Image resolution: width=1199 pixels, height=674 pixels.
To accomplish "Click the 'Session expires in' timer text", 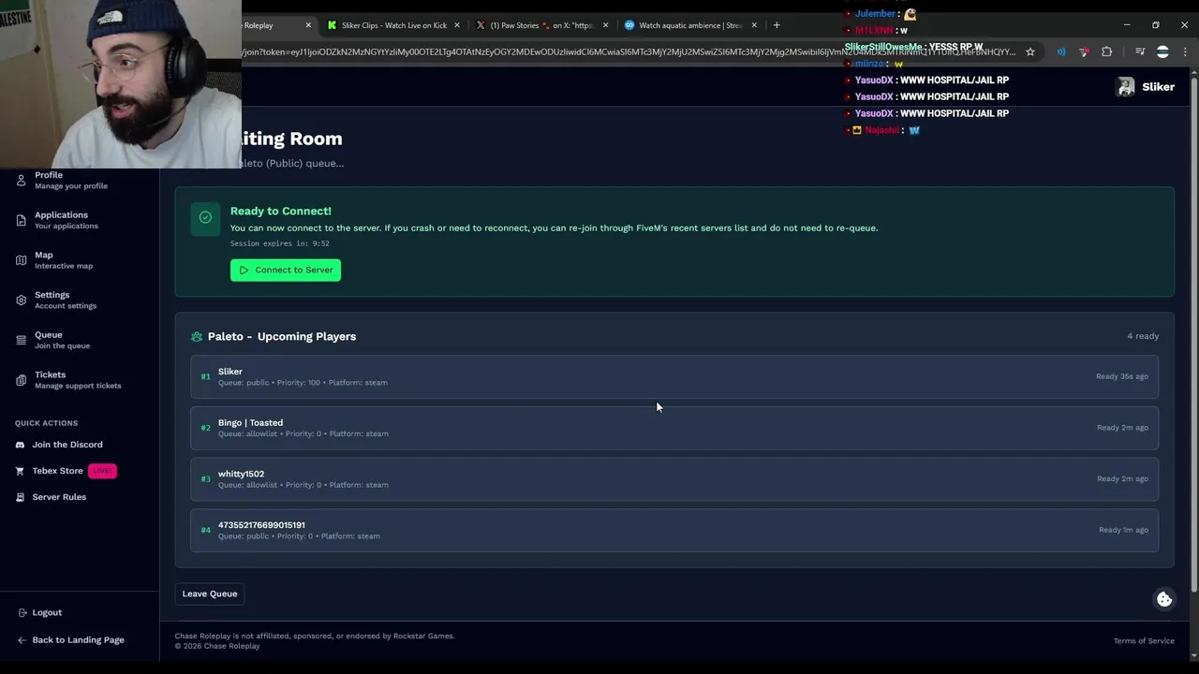I will point(280,243).
